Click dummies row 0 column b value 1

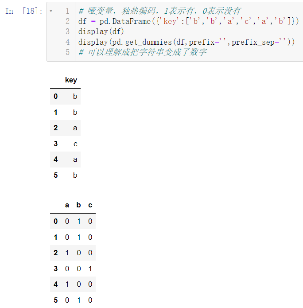click(x=79, y=222)
